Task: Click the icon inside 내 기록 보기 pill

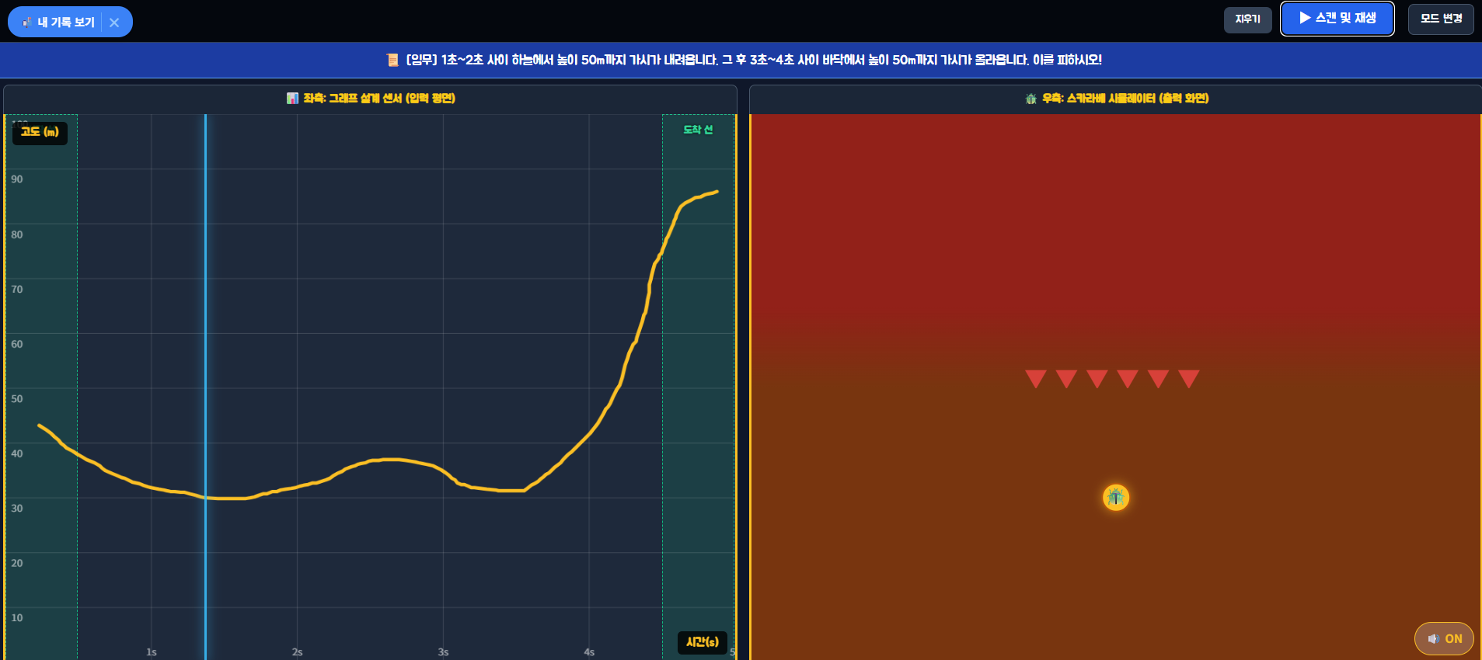Action: (x=27, y=22)
